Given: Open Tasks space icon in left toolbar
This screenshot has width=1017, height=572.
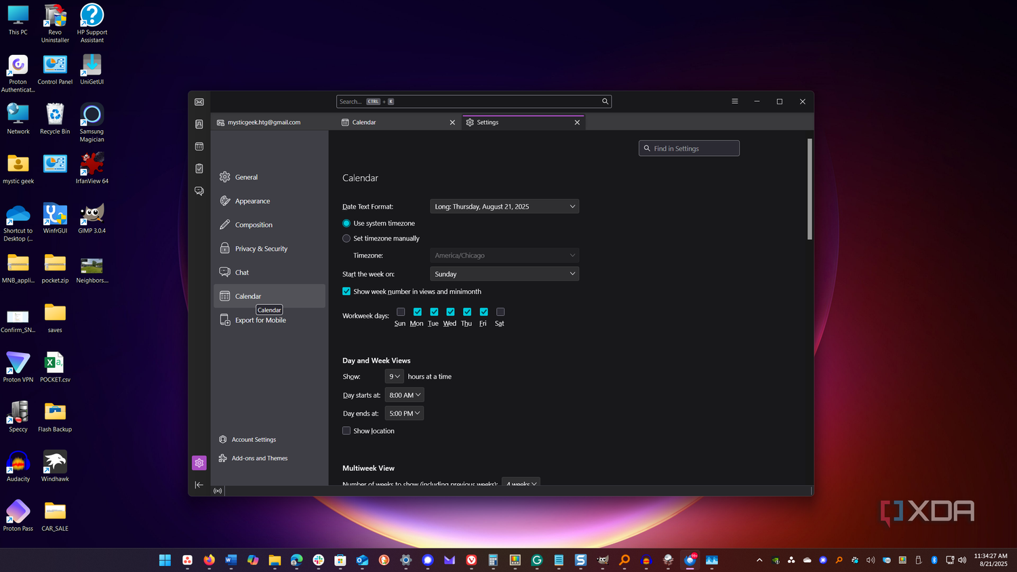Looking at the screenshot, I should click(x=199, y=169).
